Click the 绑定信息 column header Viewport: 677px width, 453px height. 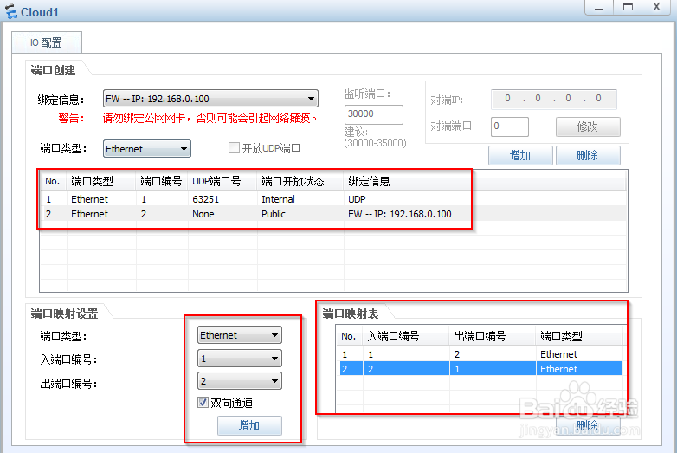[x=369, y=181]
